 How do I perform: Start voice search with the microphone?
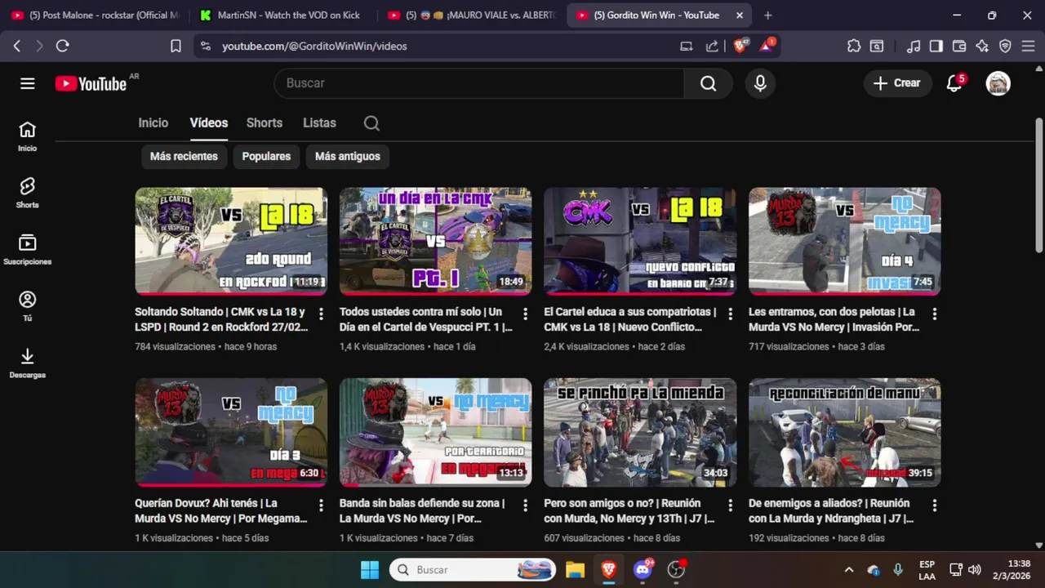[760, 83]
